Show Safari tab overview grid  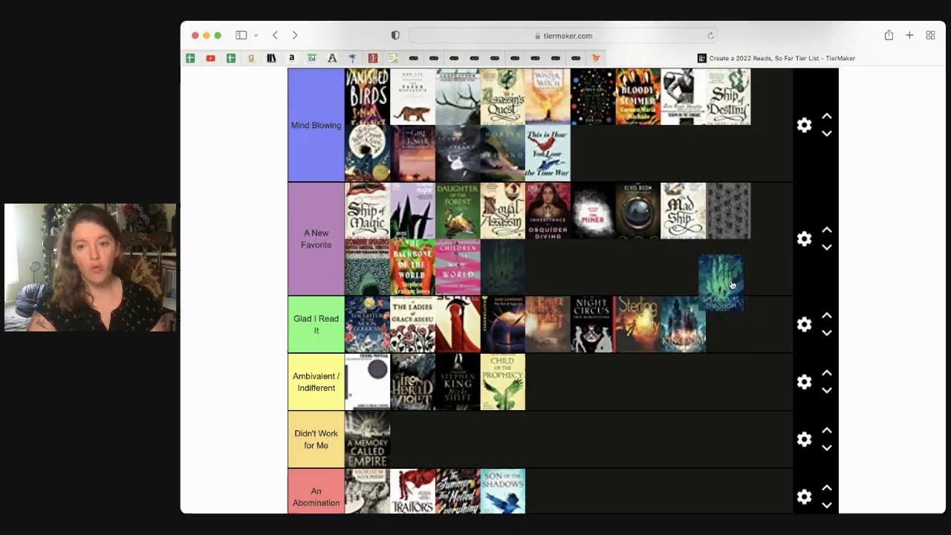click(930, 35)
